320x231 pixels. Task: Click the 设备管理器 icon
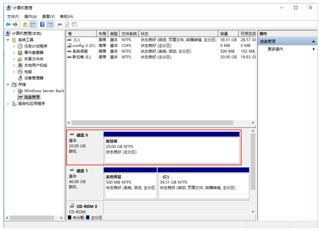pos(20,78)
